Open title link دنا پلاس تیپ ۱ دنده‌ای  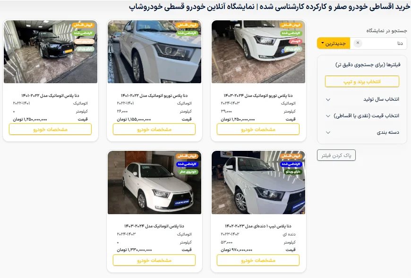click(x=258, y=226)
